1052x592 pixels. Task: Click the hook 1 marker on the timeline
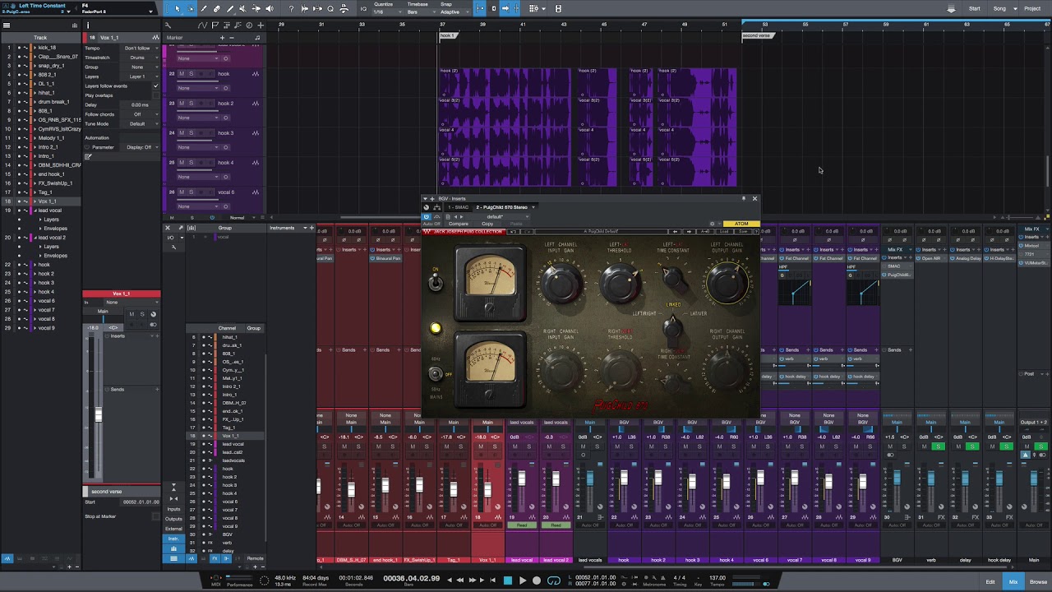pos(448,36)
